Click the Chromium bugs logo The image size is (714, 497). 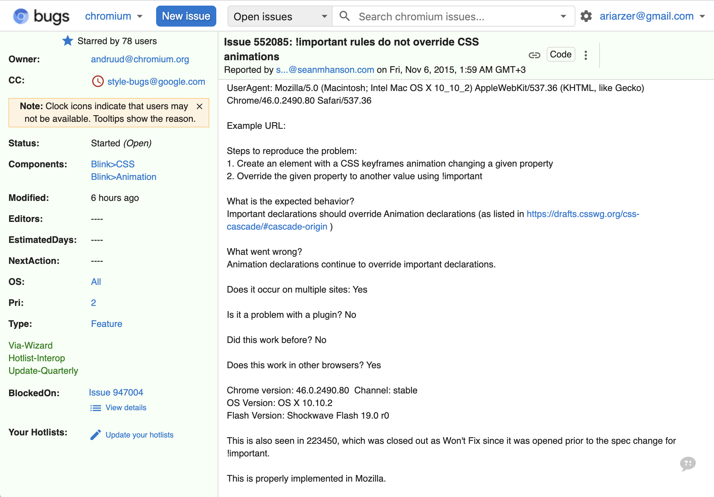(41, 16)
